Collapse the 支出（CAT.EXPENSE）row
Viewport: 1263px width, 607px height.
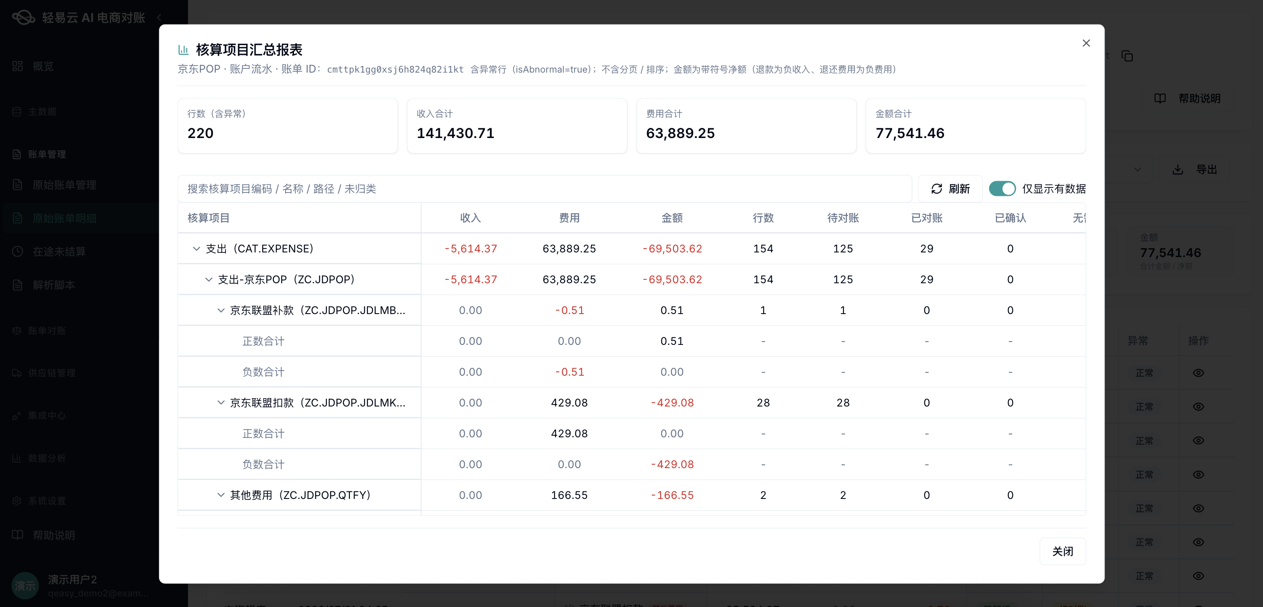point(196,249)
